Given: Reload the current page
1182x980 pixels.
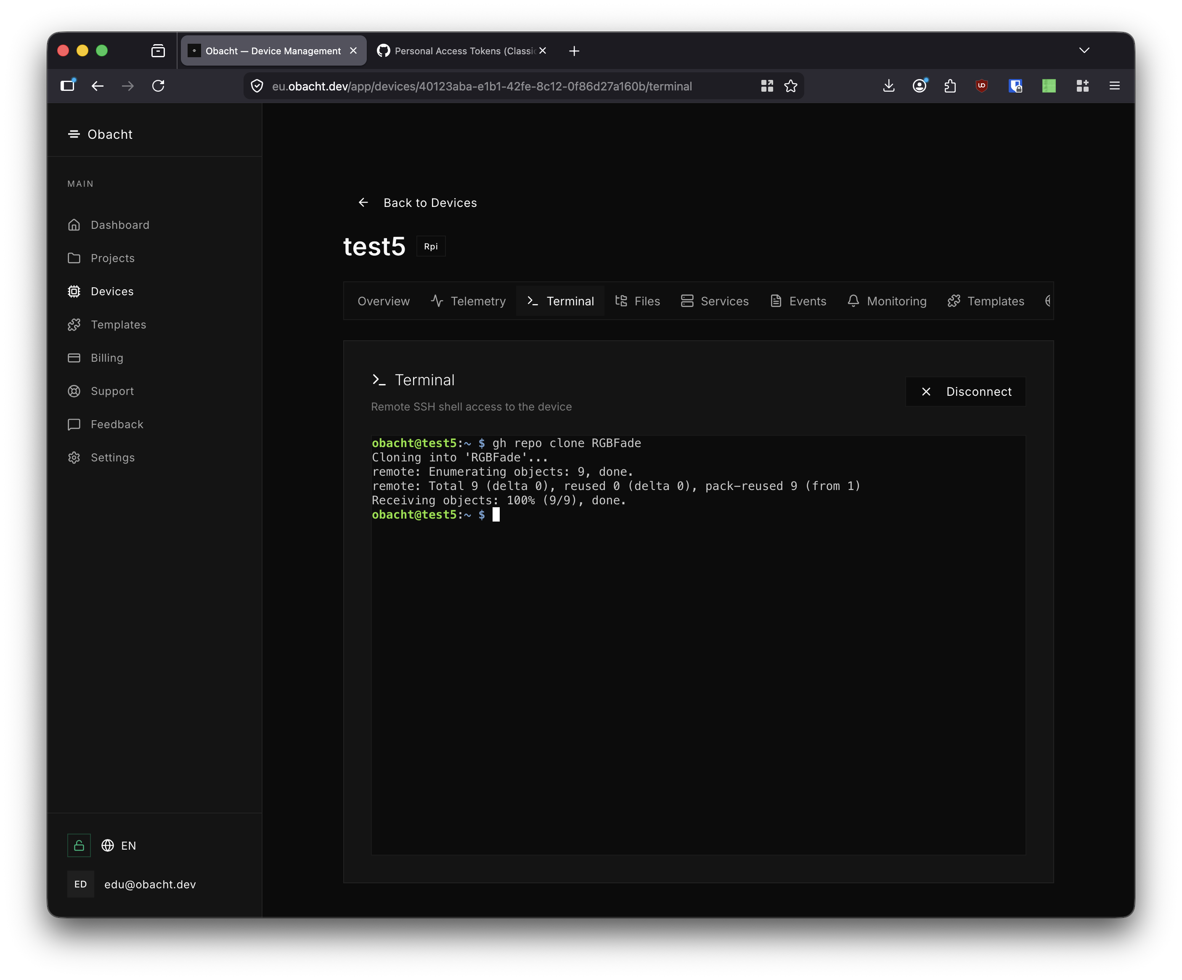Looking at the screenshot, I should click(x=158, y=86).
